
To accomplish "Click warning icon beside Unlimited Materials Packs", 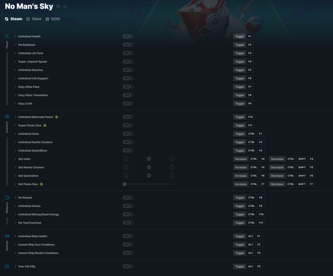I will (x=57, y=117).
